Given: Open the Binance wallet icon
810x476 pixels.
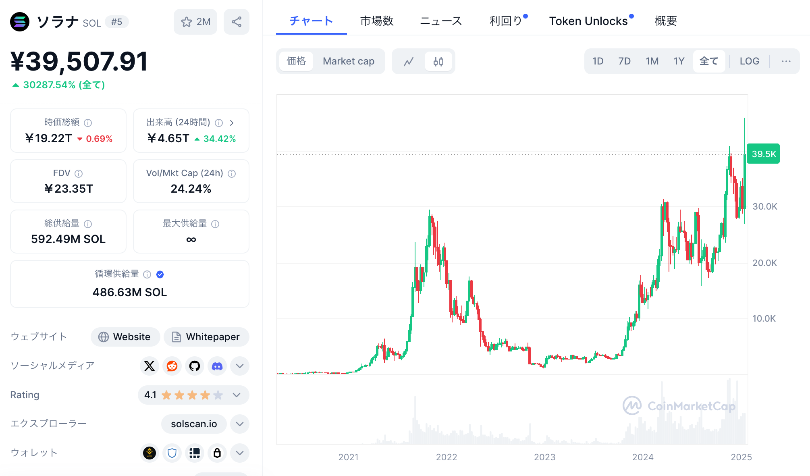Looking at the screenshot, I should (150, 453).
